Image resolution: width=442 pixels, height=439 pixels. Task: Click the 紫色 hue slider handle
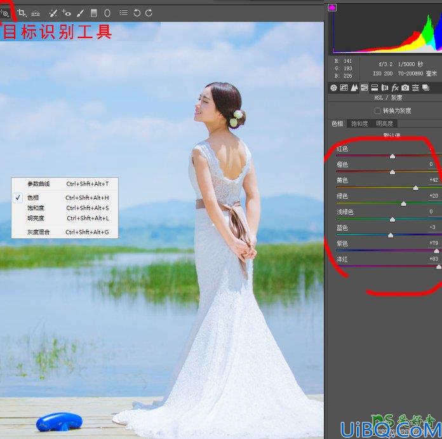[437, 251]
